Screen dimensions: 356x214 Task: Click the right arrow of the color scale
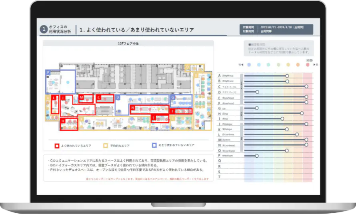click(316, 64)
